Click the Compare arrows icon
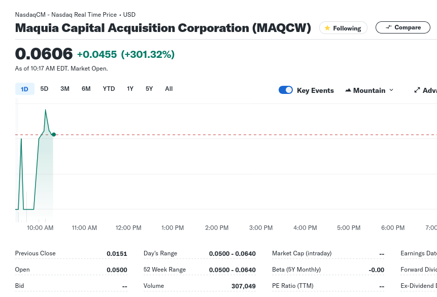Viewport: 437px width, 297px height. (x=388, y=27)
